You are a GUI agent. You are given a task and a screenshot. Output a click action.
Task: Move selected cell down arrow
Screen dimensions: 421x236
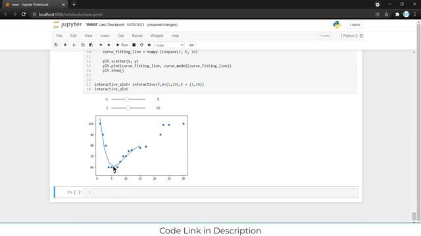pos(109,45)
